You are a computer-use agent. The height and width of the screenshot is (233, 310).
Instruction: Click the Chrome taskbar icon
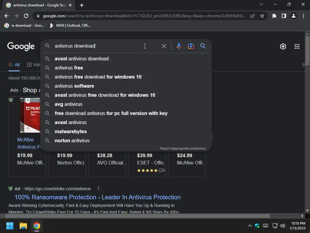(x=37, y=226)
